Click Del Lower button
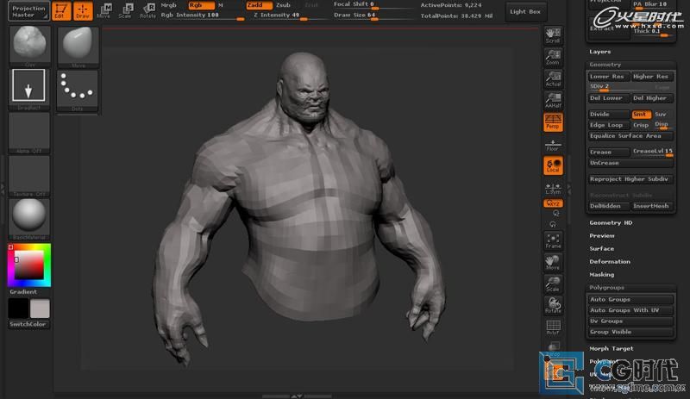 pos(609,98)
